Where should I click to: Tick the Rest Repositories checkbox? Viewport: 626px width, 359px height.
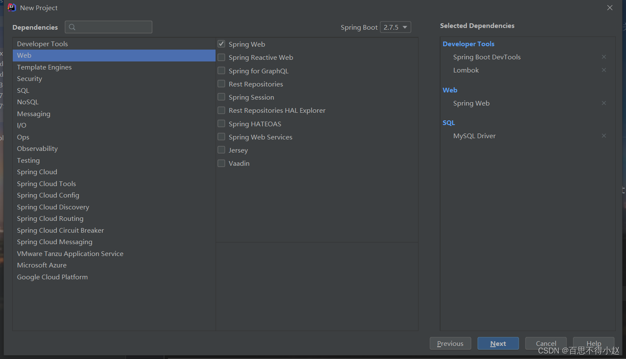point(222,83)
